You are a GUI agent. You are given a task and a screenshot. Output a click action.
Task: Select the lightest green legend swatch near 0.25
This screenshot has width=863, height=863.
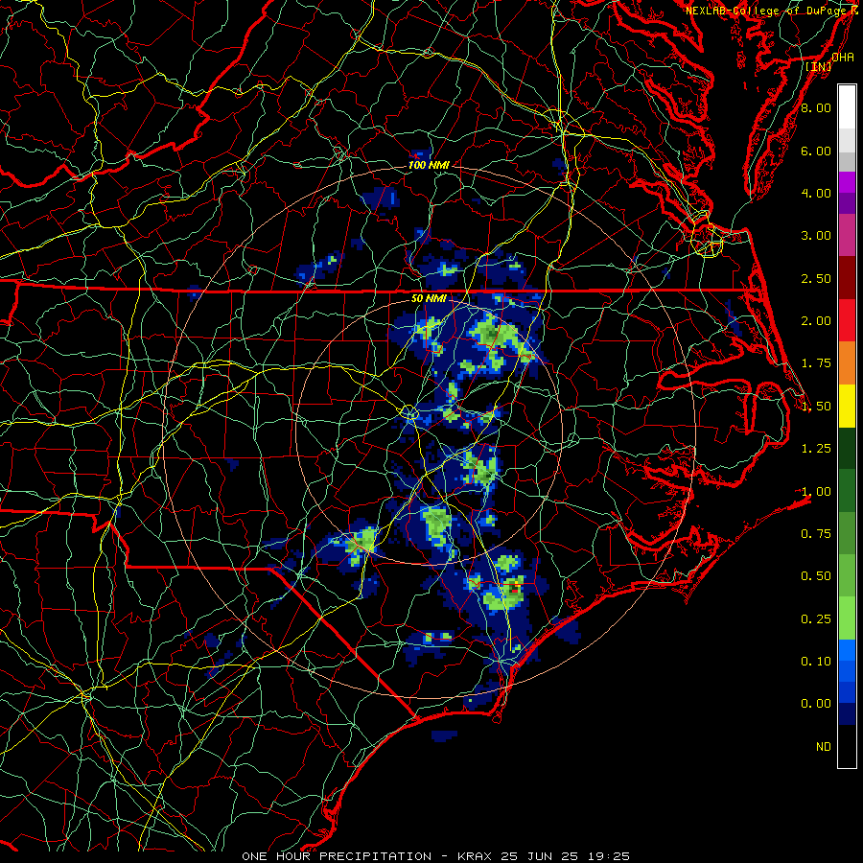847,618
